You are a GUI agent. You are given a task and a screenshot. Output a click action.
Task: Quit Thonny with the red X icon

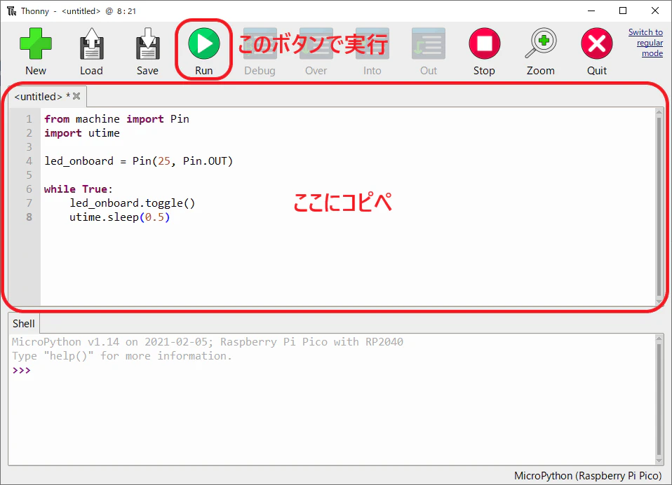596,43
